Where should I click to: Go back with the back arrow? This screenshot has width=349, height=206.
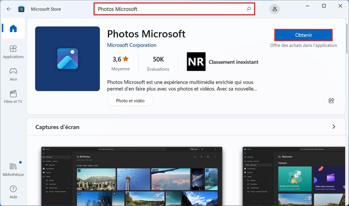click(x=9, y=9)
